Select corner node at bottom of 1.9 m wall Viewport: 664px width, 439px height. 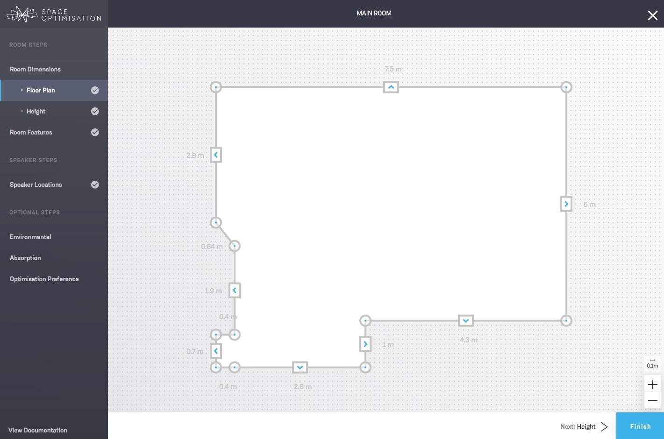(x=235, y=334)
